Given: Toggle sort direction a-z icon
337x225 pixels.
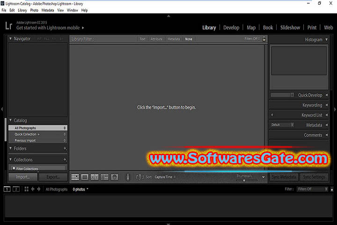Looking at the screenshot, I should 140,177.
